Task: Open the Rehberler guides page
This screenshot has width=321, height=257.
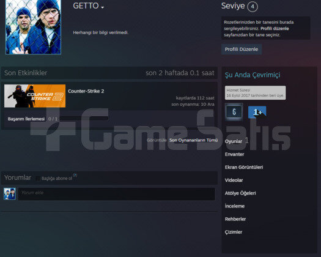Action: tap(235, 219)
